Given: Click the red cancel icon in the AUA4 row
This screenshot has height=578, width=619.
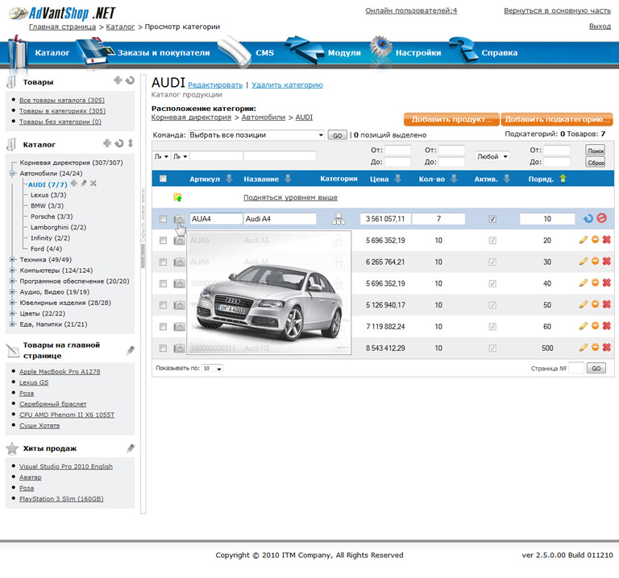Looking at the screenshot, I should pyautogui.click(x=601, y=217).
